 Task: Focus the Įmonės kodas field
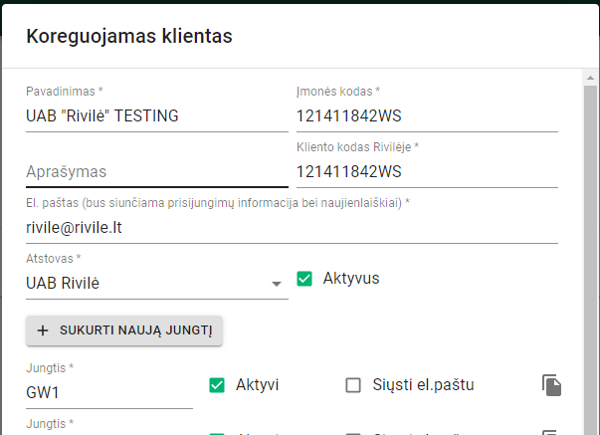[426, 115]
